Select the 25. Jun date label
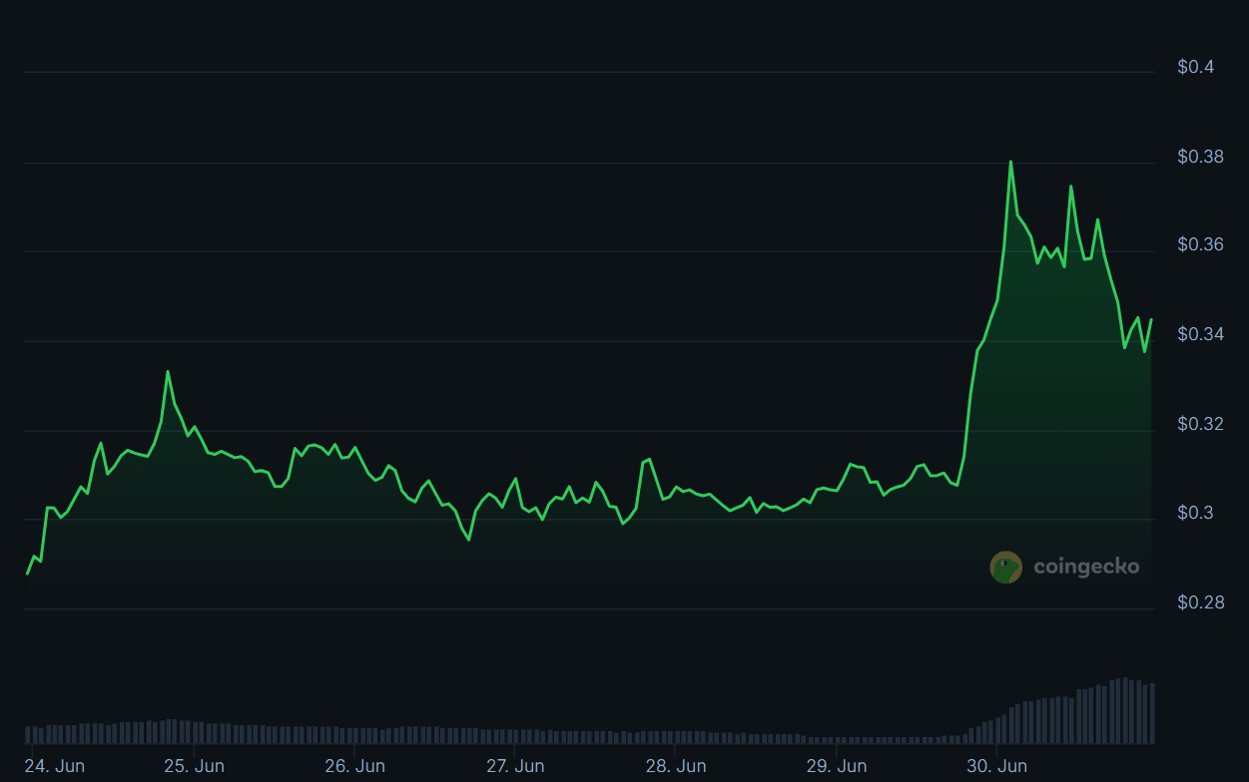Image resolution: width=1249 pixels, height=782 pixels. pyautogui.click(x=194, y=766)
